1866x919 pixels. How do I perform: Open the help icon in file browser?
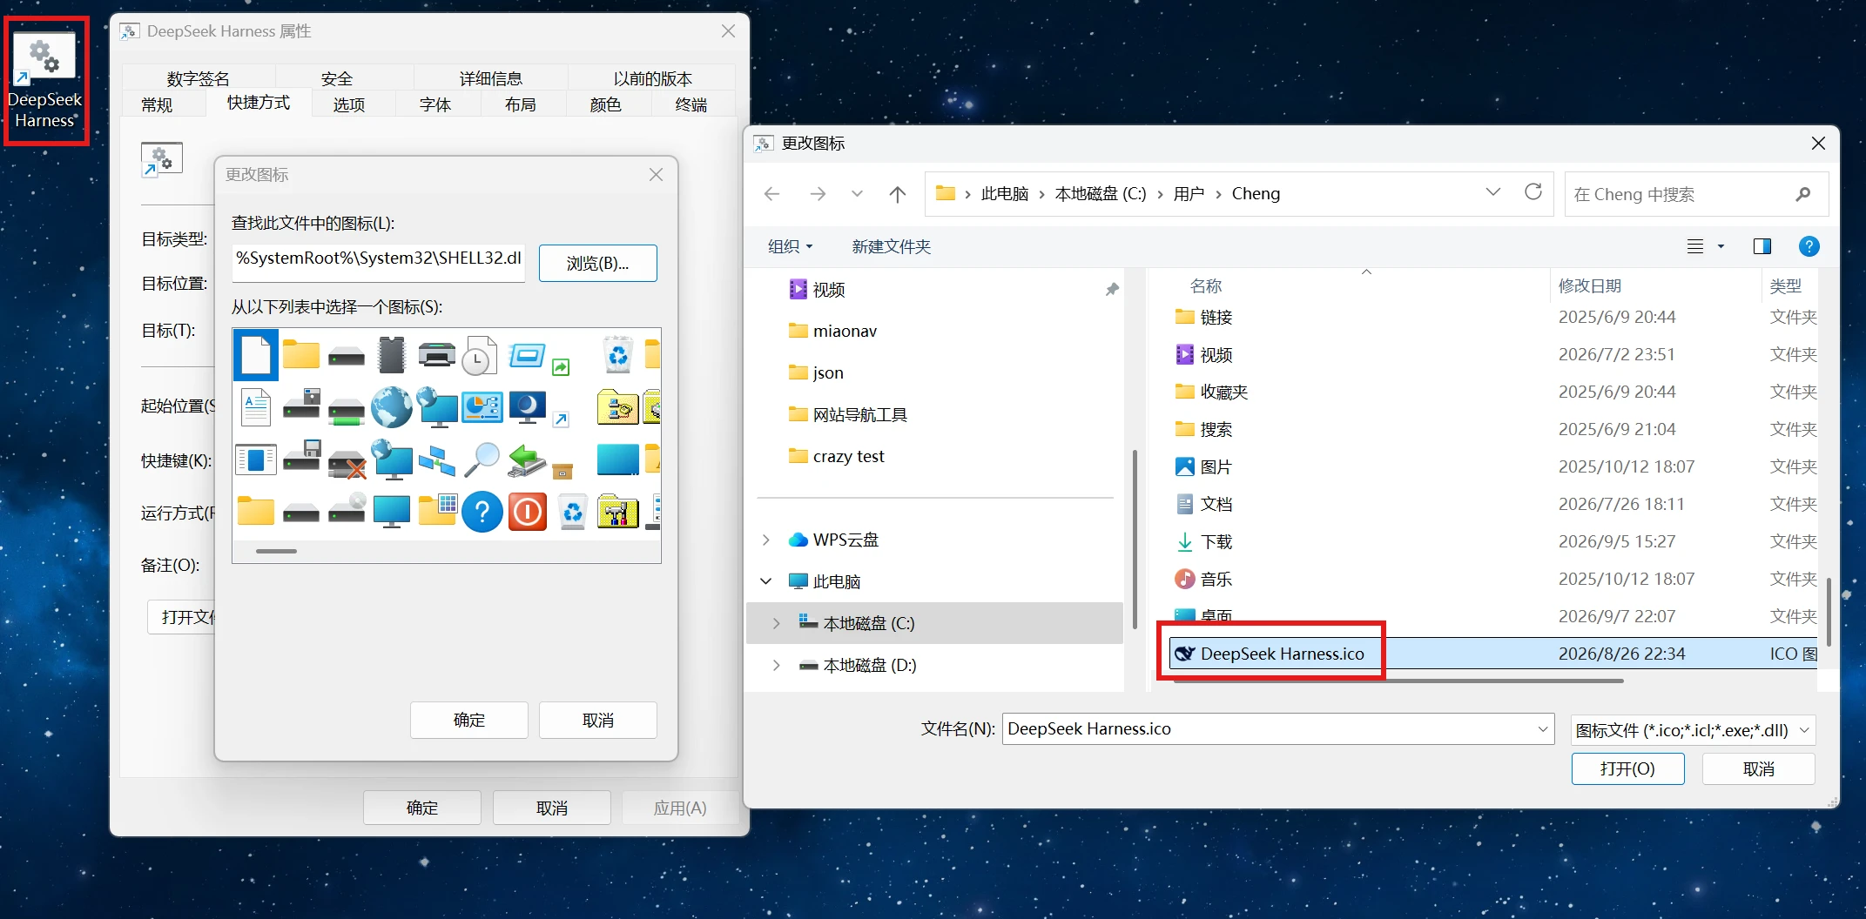coord(1809,246)
